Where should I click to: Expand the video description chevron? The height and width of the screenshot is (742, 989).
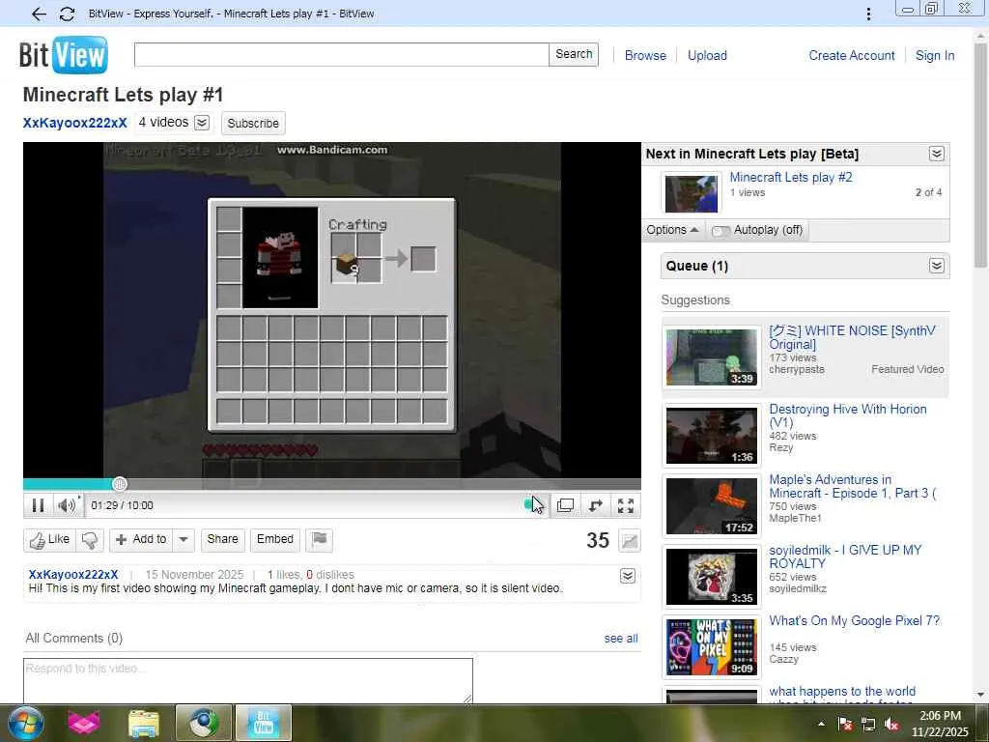click(628, 576)
